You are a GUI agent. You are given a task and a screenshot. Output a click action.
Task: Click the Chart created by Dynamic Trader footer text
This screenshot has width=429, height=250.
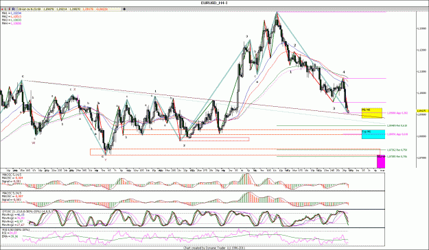[213, 248]
